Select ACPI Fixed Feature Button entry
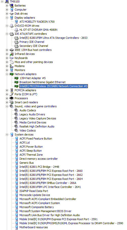Viewport: 127px width, 230px height. pyautogui.click(x=36, y=139)
